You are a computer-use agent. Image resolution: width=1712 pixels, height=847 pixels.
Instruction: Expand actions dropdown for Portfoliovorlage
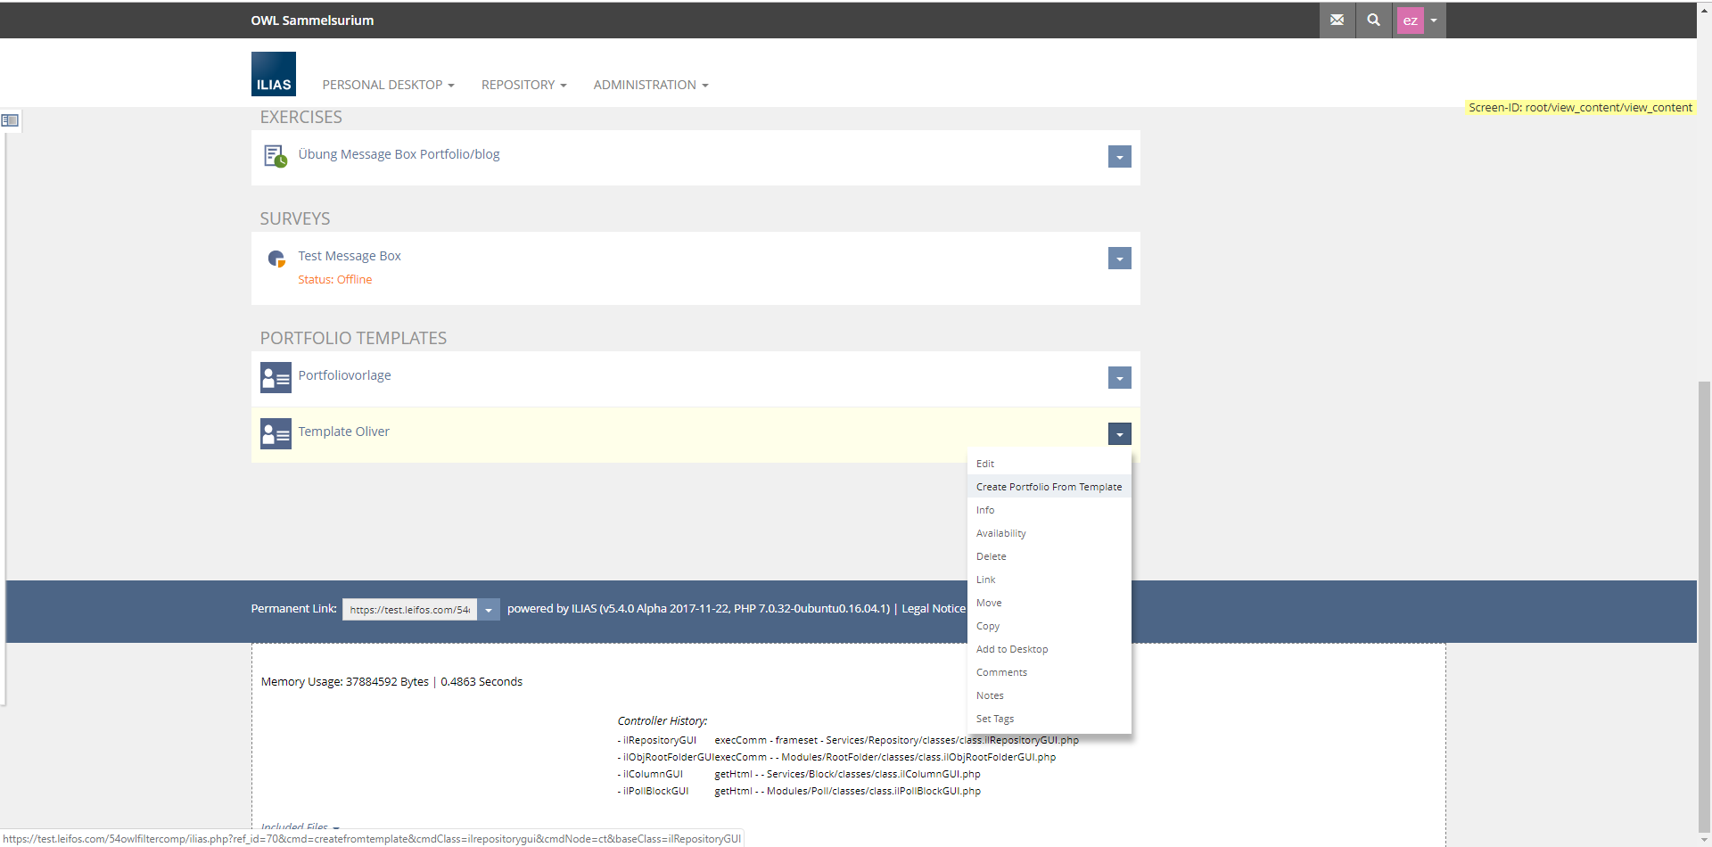1119,378
